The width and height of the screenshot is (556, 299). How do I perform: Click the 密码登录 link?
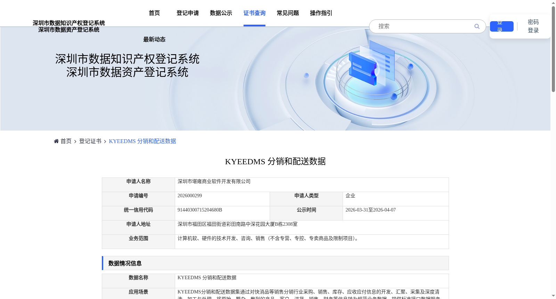533,26
